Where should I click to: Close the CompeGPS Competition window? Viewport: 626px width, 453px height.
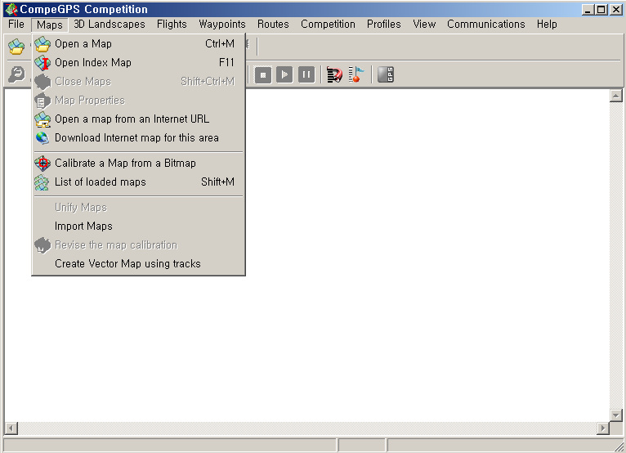coord(616,10)
